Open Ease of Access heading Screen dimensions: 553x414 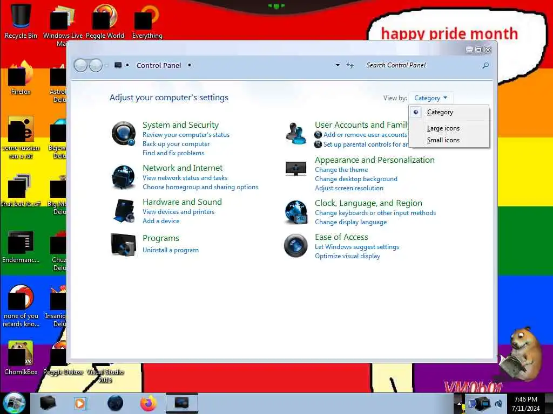click(341, 237)
